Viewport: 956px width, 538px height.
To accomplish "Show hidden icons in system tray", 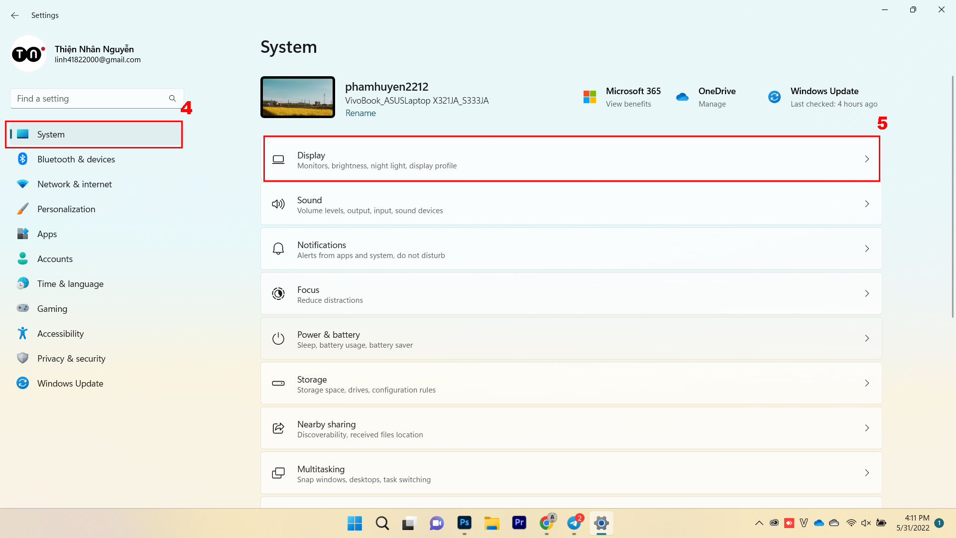I will click(x=759, y=523).
